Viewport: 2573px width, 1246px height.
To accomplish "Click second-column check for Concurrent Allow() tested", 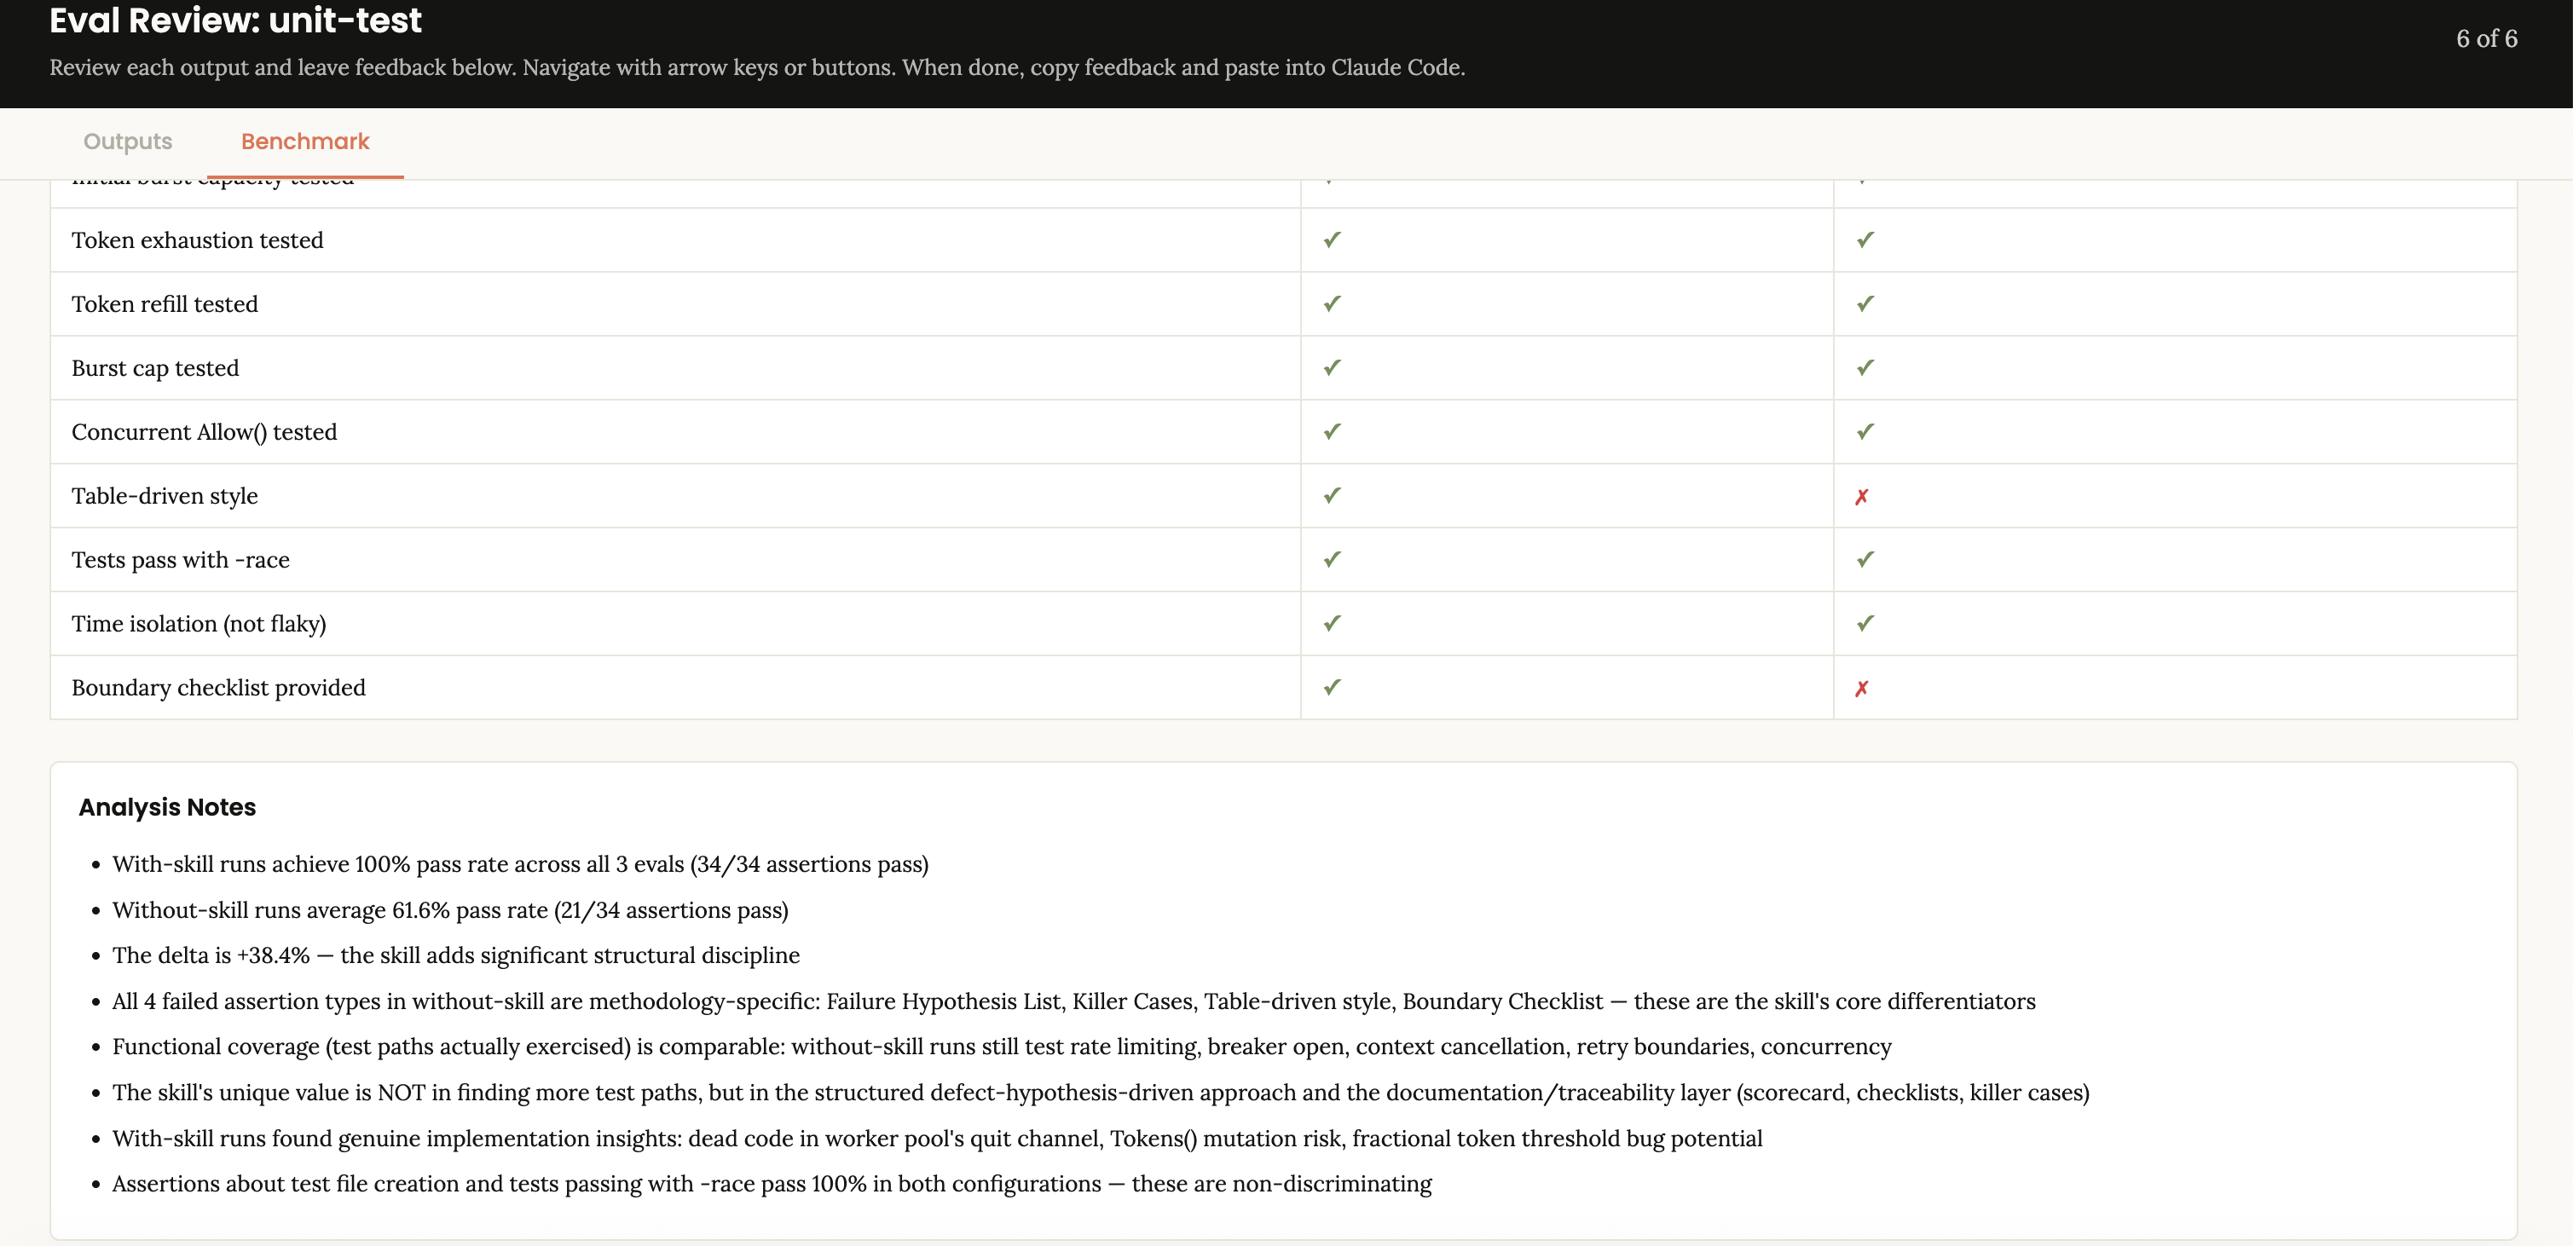I will tap(1865, 431).
